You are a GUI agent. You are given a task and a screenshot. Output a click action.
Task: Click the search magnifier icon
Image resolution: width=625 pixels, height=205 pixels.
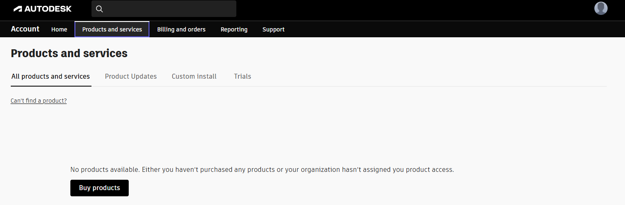[x=99, y=9]
